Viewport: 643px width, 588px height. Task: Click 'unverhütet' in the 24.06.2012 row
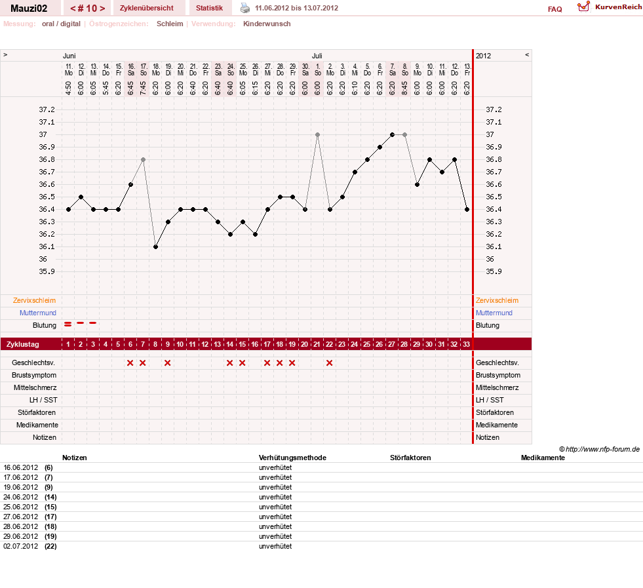(x=275, y=497)
